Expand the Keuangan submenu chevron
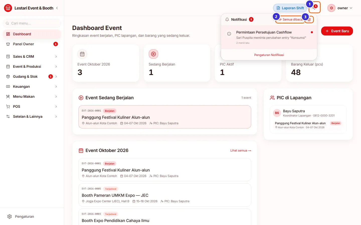Screen dimensions: 361x225 56,86
